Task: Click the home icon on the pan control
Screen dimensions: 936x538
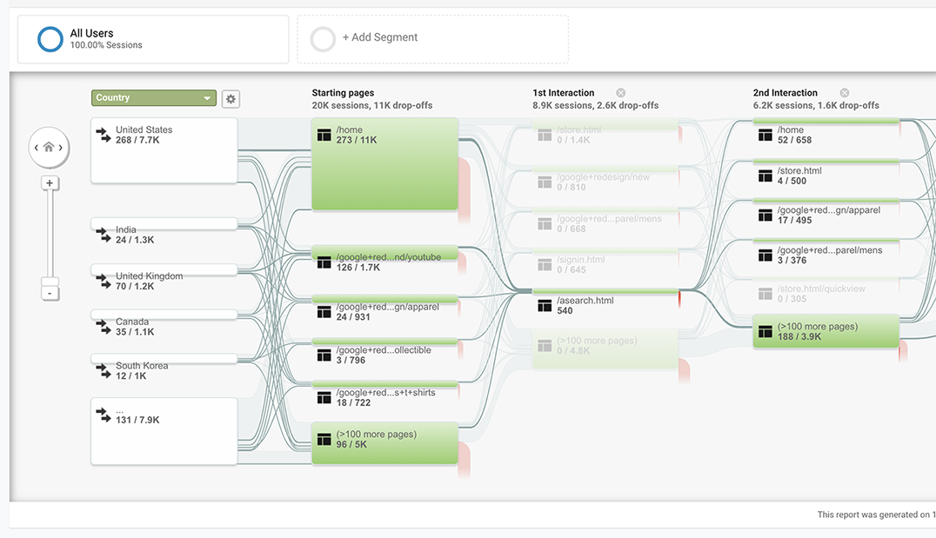Action: pos(49,147)
